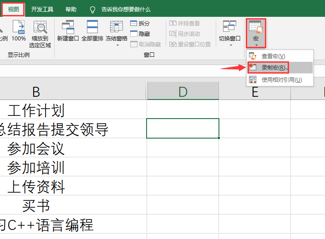Switch to the 开发工具 tab
The width and height of the screenshot is (325, 239).
coord(42,9)
